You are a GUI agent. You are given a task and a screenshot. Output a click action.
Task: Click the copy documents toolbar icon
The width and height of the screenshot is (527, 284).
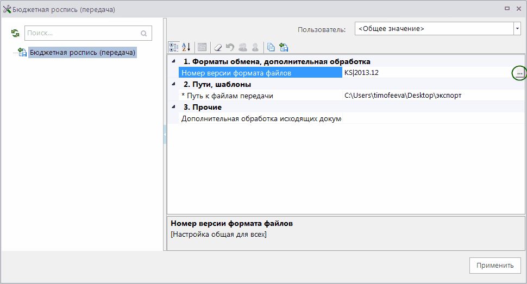(271, 47)
